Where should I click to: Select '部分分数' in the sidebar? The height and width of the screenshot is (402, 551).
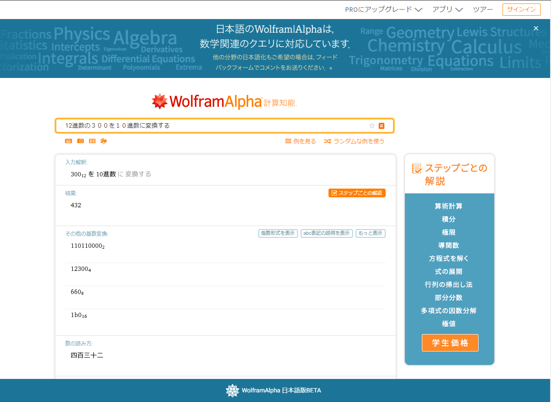[449, 297]
